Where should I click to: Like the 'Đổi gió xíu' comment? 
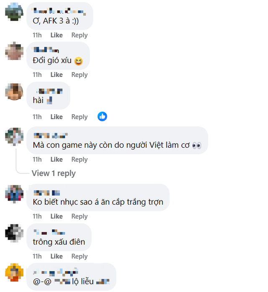click(57, 75)
